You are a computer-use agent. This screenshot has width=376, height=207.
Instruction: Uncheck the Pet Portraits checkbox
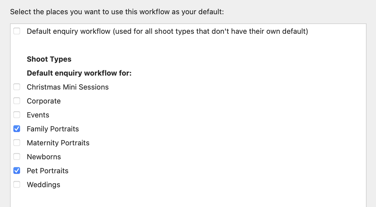(x=17, y=171)
